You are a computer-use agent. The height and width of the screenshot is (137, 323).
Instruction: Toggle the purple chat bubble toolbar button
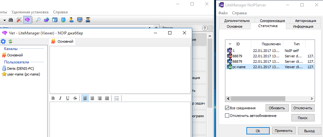point(27,20)
